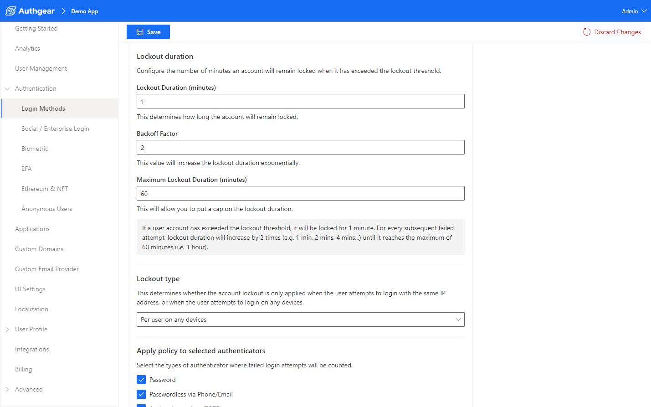Click the Demo App breadcrumb link
Image resolution: width=651 pixels, height=407 pixels.
84,11
